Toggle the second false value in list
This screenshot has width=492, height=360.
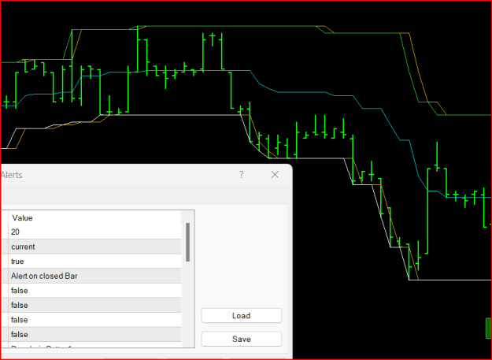[95, 305]
